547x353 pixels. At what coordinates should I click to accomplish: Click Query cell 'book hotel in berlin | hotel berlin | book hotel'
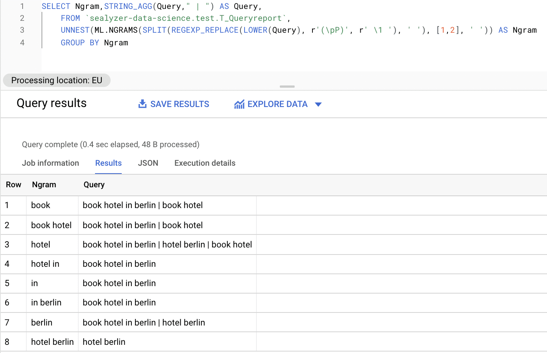click(x=167, y=244)
